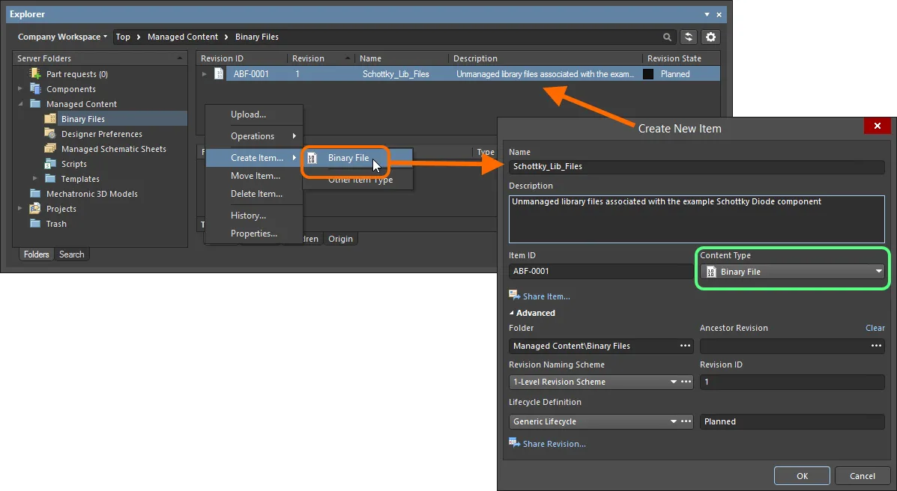Click inside the Name field showing Schottky_Lib_Files
This screenshot has width=897, height=491.
tap(695, 167)
